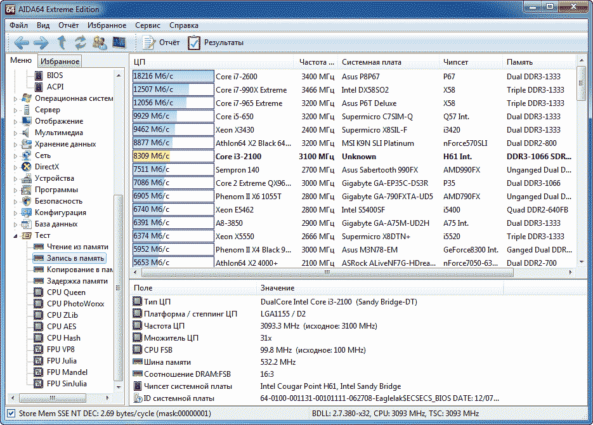Click the results table horizontal scrollbar

tap(327, 272)
